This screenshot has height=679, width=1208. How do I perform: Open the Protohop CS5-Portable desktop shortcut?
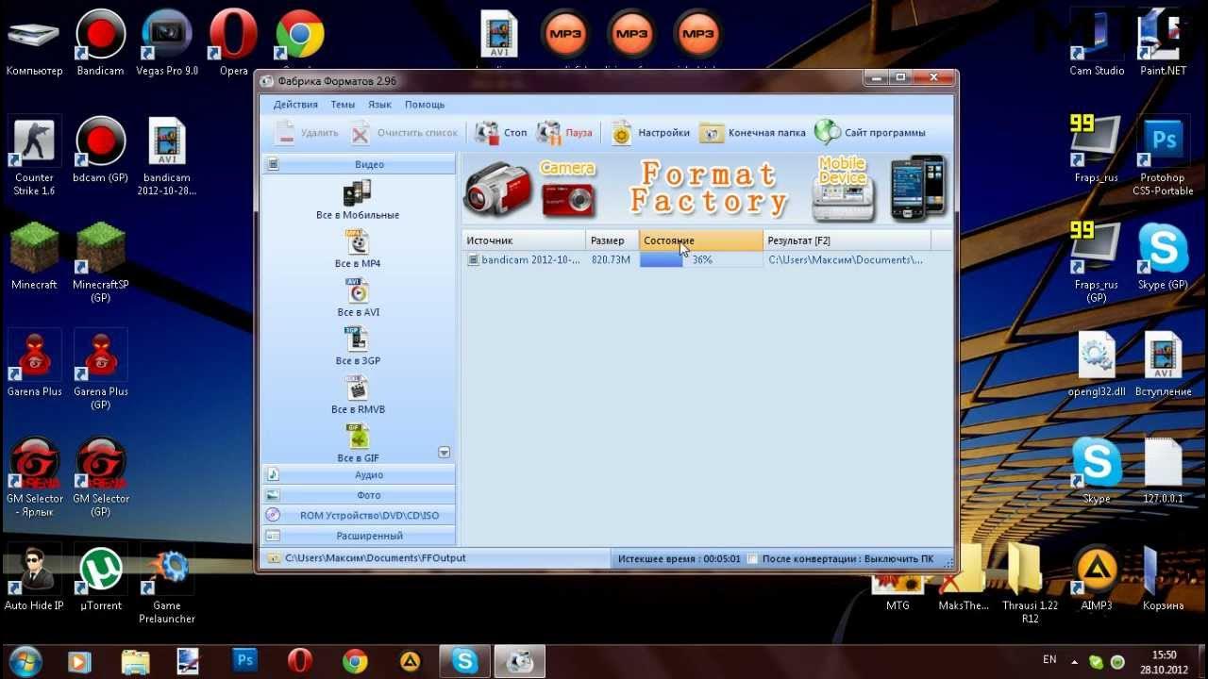click(1163, 156)
